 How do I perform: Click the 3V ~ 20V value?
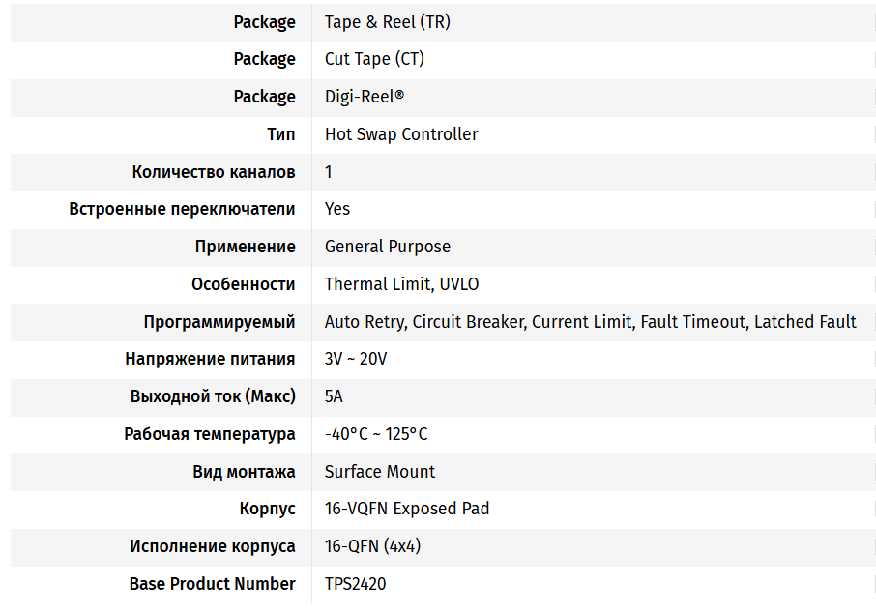[356, 359]
